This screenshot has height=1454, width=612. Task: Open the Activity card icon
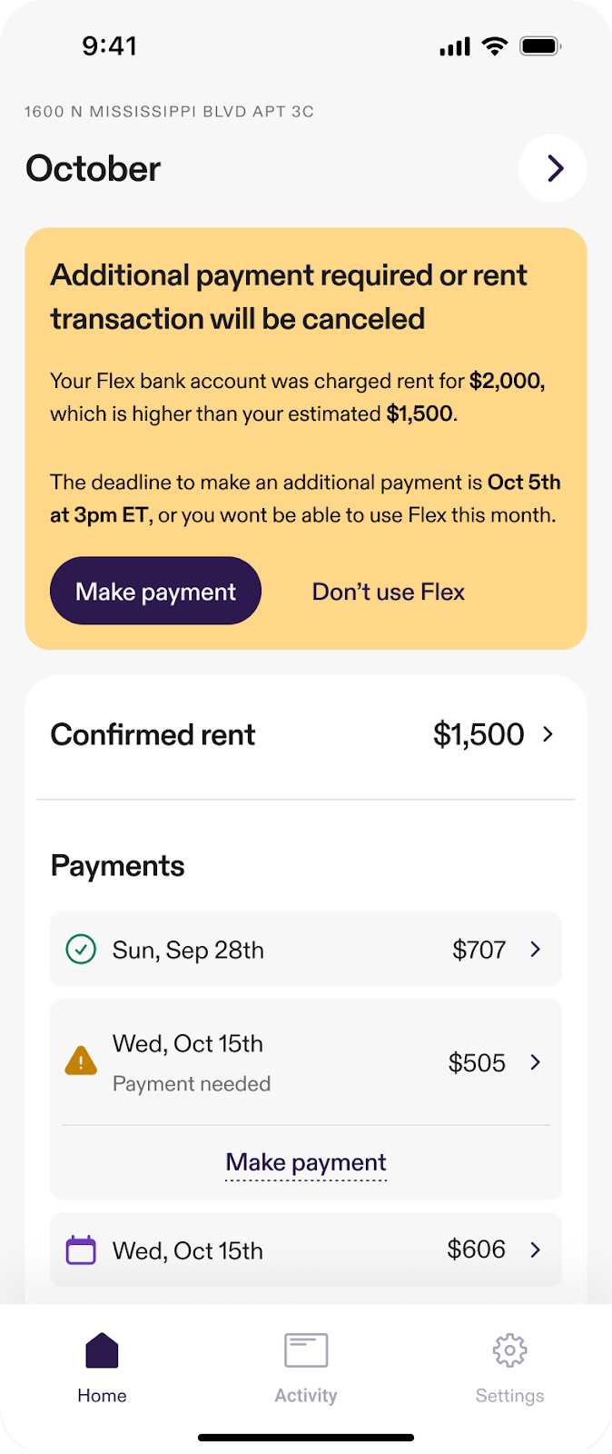point(306,1350)
